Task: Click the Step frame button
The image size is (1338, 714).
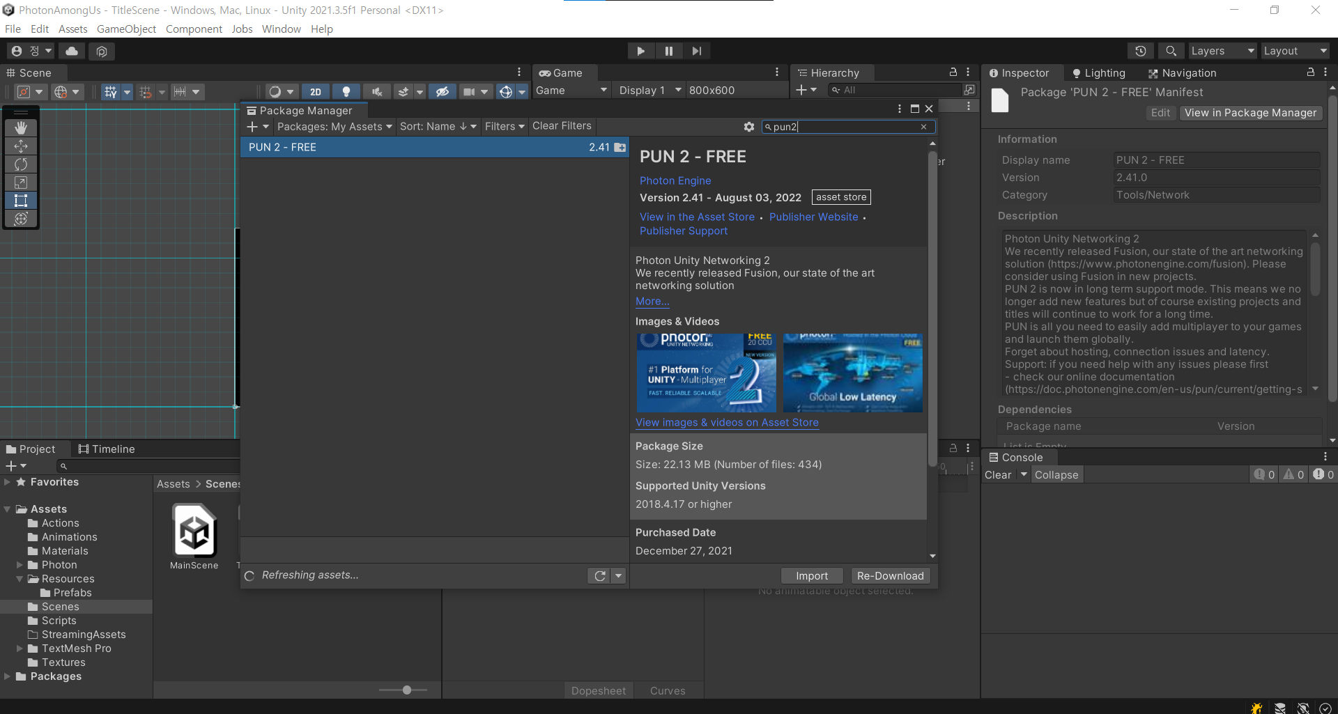Action: pyautogui.click(x=696, y=51)
